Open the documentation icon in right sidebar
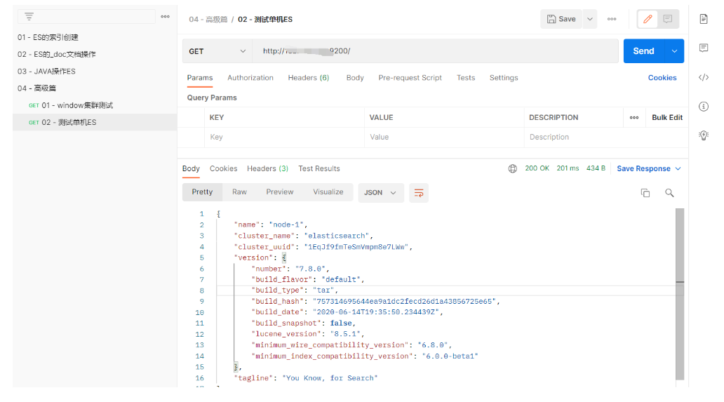This screenshot has height=402, width=724. tap(704, 19)
